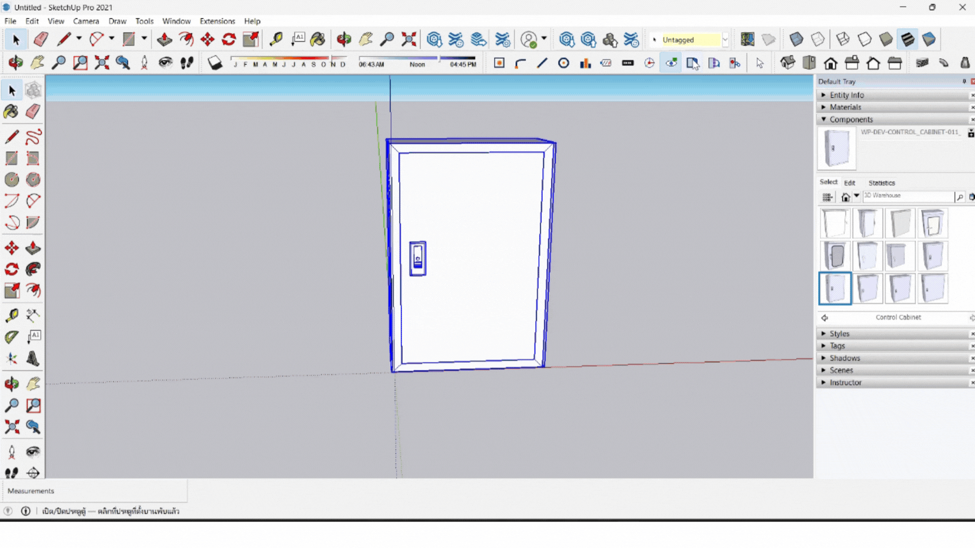
Task: Switch to the Edit tab in Components
Action: tap(850, 183)
